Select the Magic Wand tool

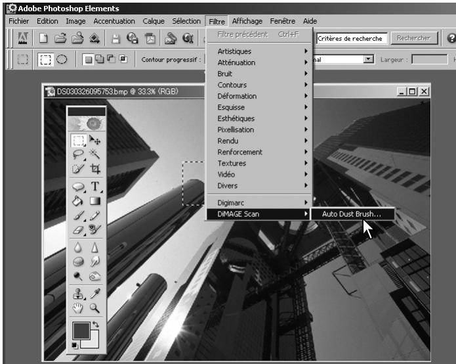(x=94, y=154)
